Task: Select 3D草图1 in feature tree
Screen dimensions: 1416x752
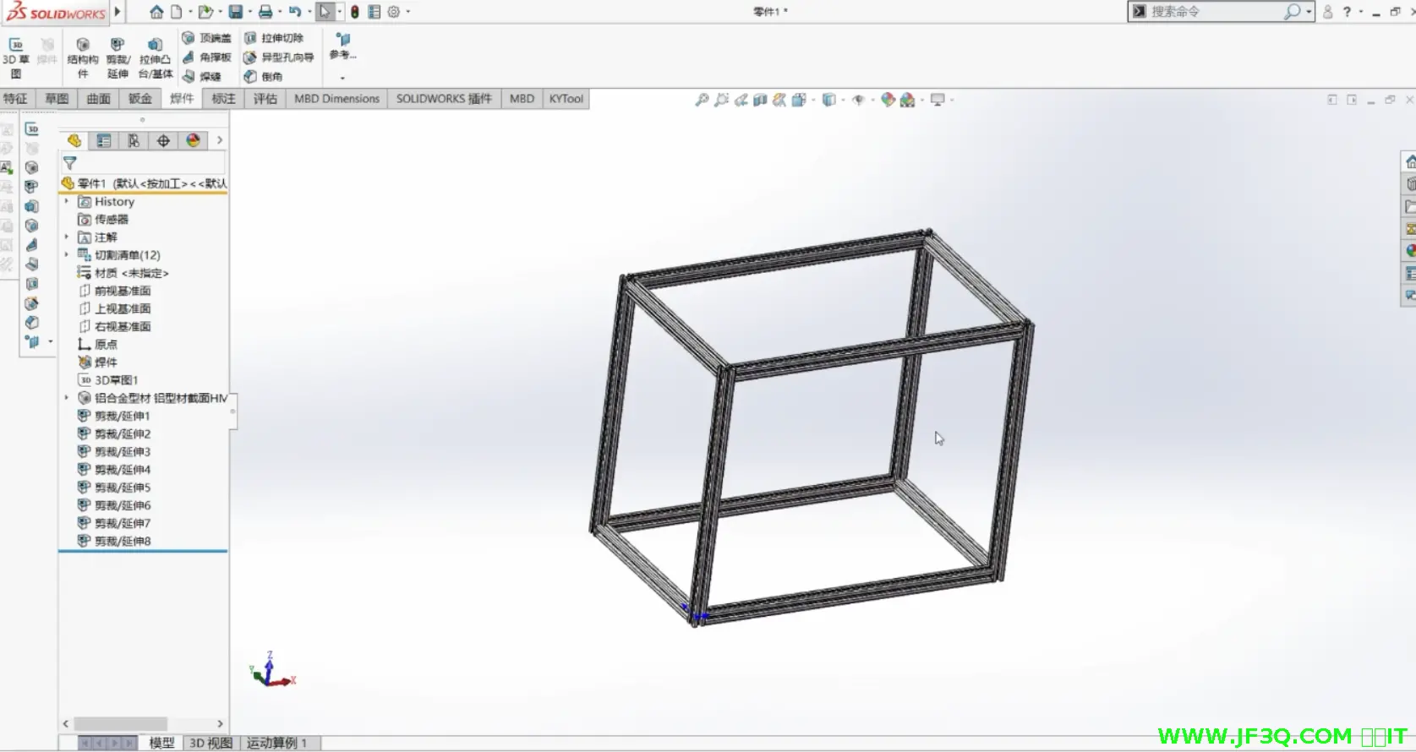Action: (116, 380)
